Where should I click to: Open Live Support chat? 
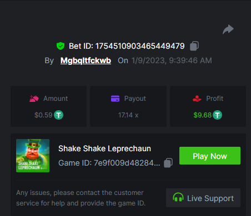click(203, 198)
